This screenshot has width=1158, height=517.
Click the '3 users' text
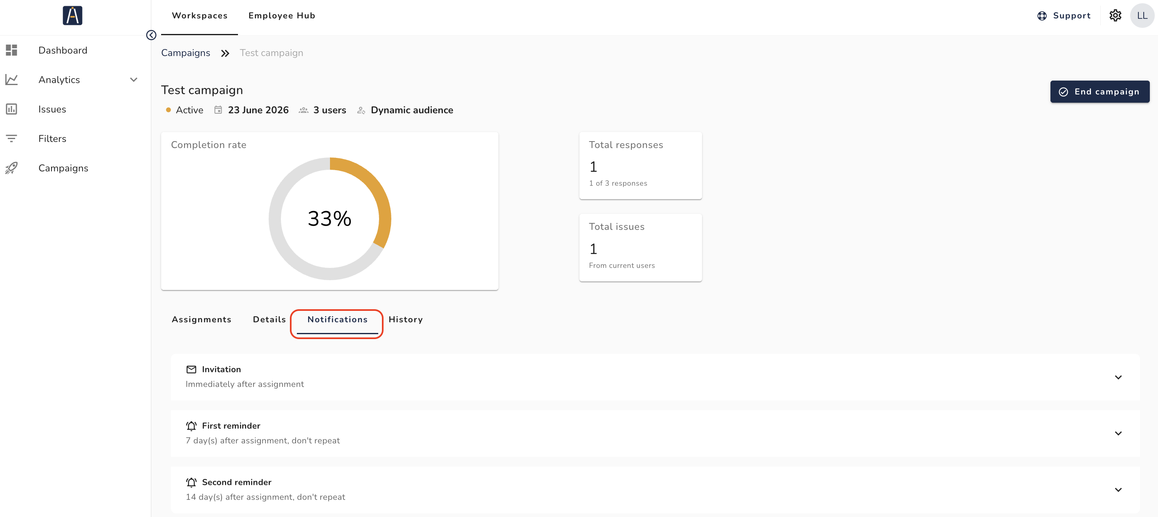point(330,110)
